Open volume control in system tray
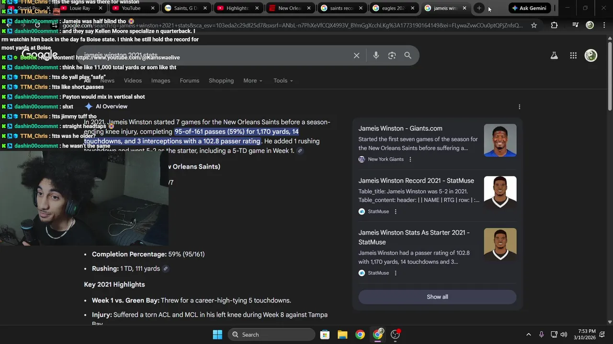Screen dimensions: 613x344 click(564, 334)
